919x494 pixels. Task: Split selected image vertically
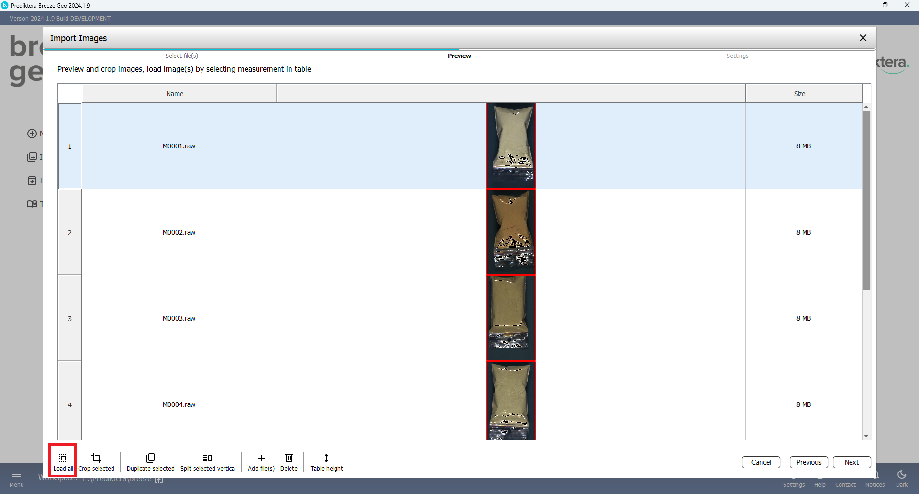click(208, 461)
